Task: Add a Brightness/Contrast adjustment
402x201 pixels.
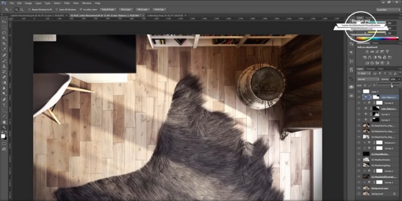Action: coord(367,52)
